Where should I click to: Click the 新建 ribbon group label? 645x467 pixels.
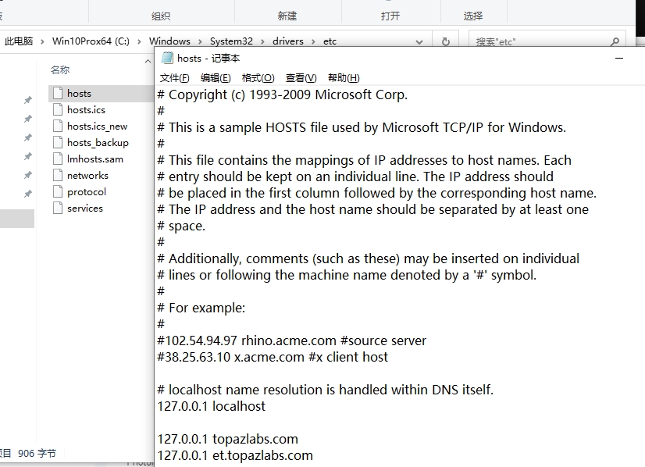click(287, 16)
